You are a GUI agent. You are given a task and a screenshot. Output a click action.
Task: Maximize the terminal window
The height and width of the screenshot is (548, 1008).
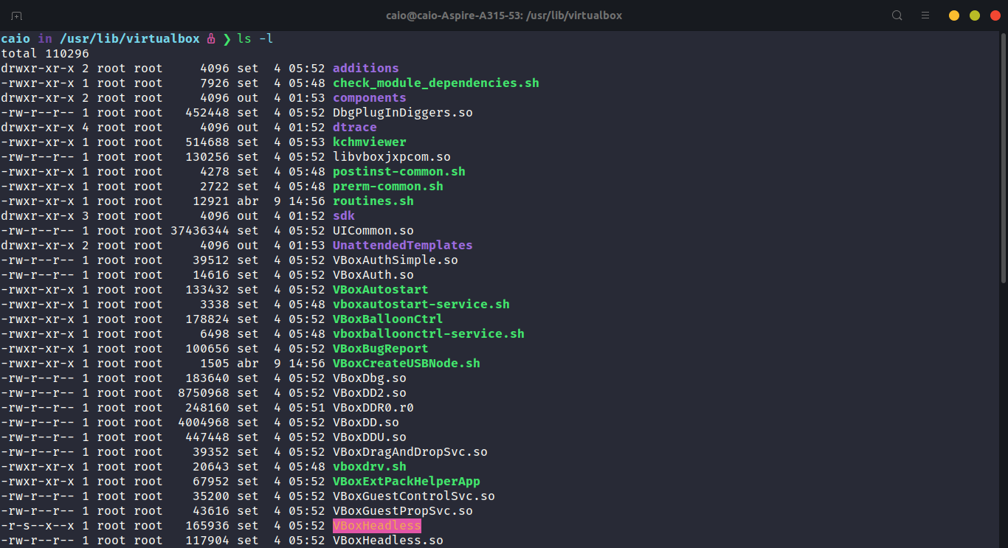click(975, 15)
